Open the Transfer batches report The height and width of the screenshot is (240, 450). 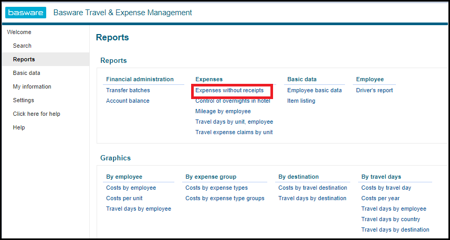pyautogui.click(x=128, y=90)
